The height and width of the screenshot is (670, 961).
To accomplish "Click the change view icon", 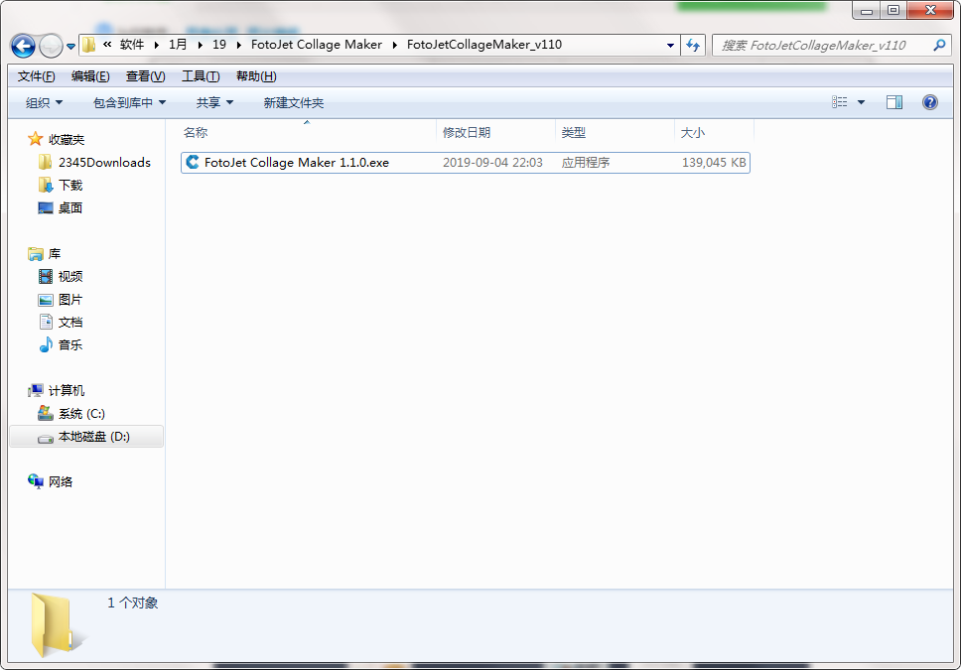I will [839, 102].
